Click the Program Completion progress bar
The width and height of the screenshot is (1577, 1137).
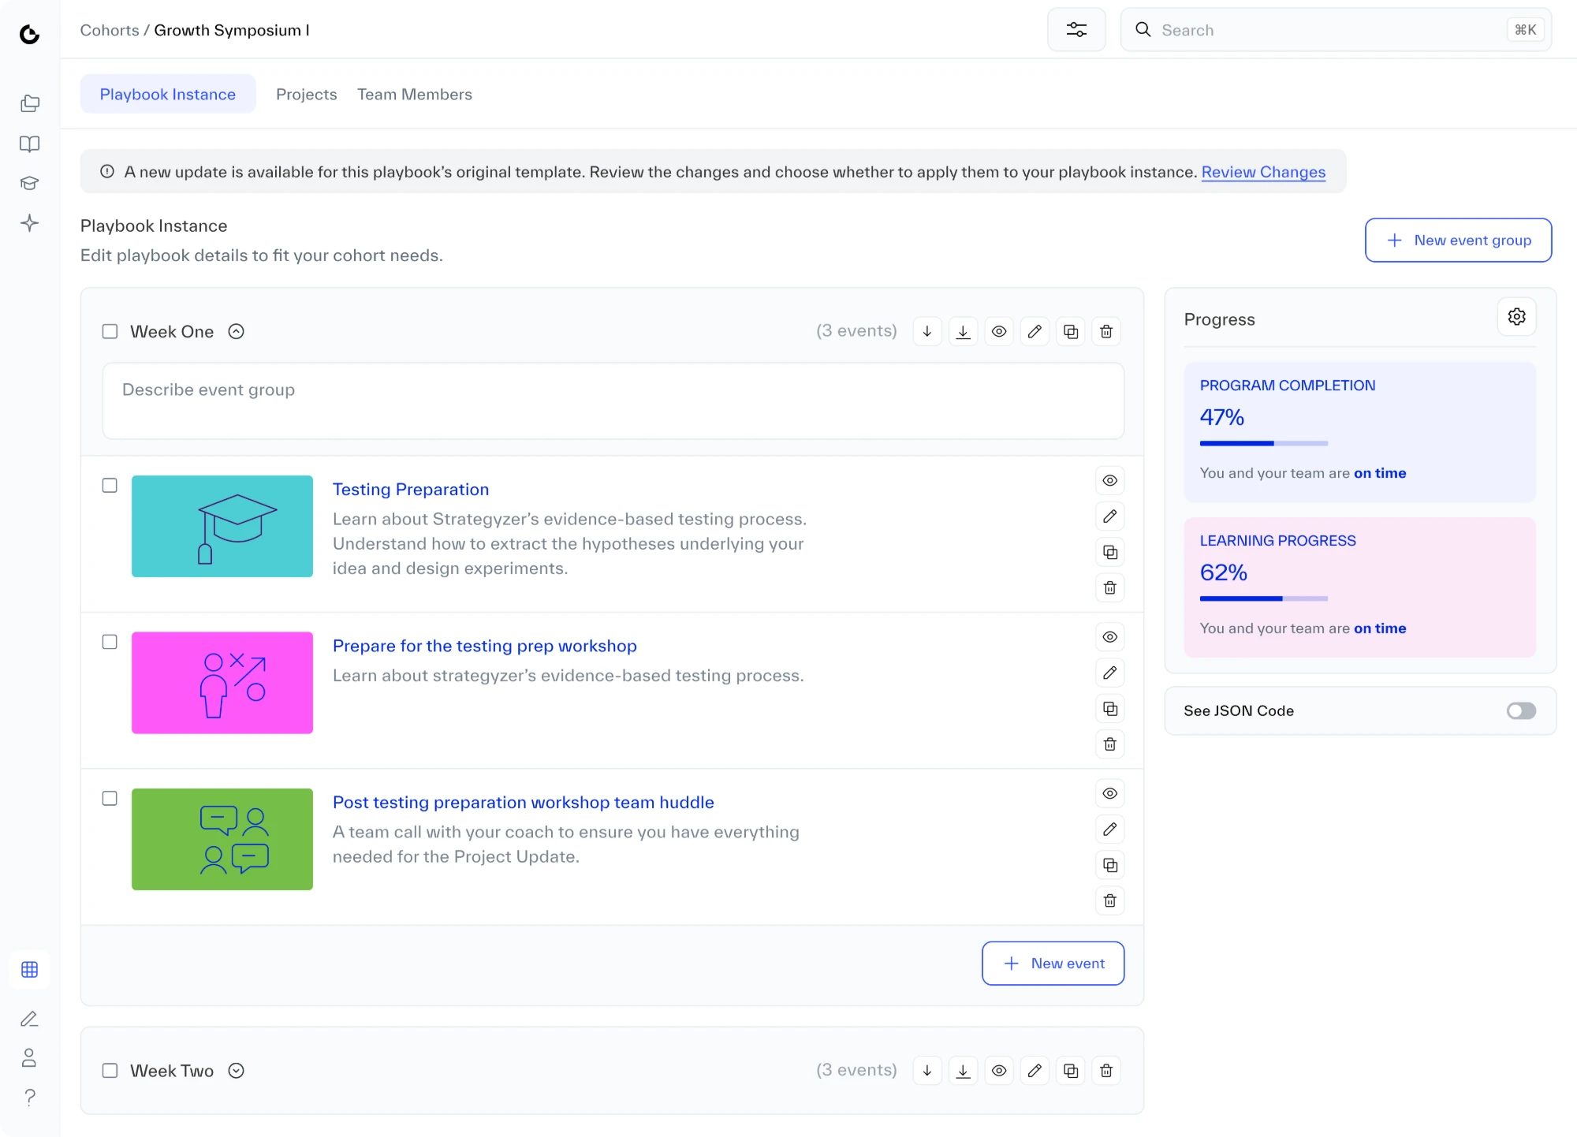point(1263,443)
